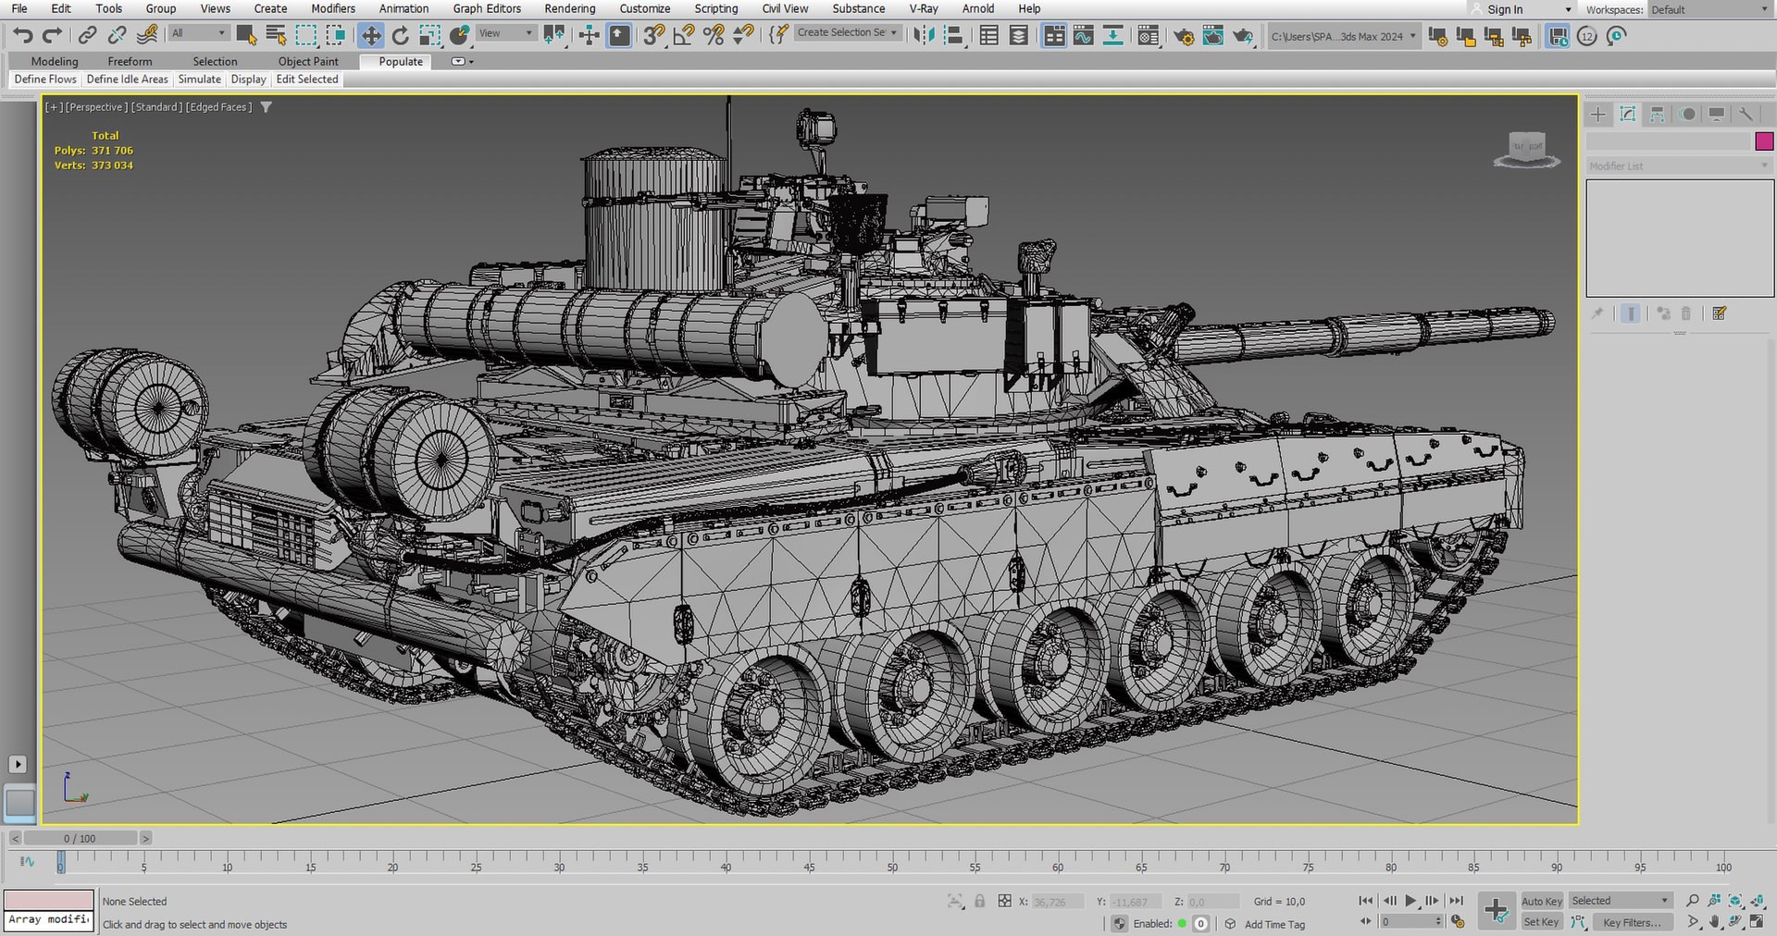1777x936 pixels.
Task: Open the Modifiers menu
Action: tap(332, 8)
